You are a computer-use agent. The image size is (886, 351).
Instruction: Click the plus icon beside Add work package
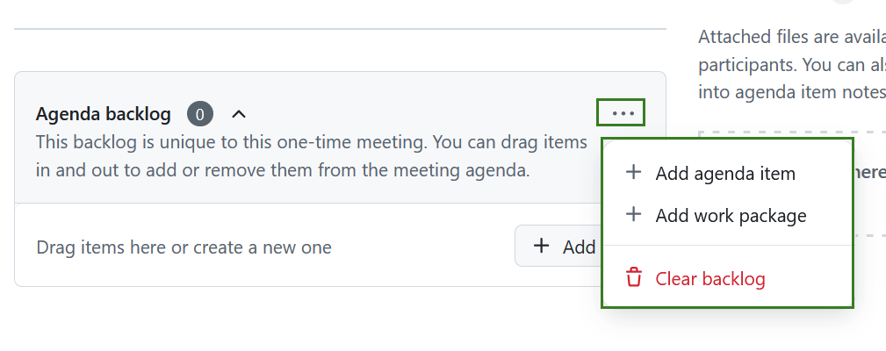pyautogui.click(x=633, y=214)
